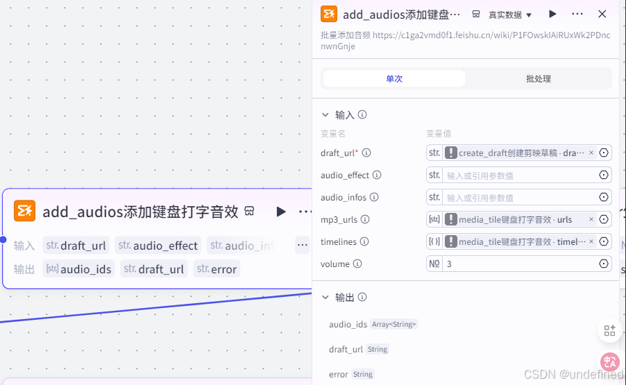Open reference picker for audio_effect field
This screenshot has width=626, height=385.
pyautogui.click(x=604, y=175)
